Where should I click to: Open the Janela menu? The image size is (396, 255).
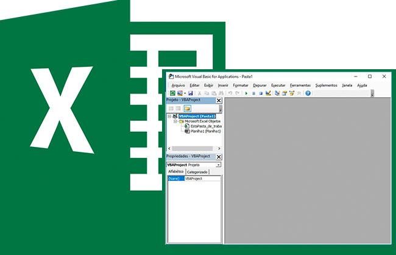(x=347, y=86)
